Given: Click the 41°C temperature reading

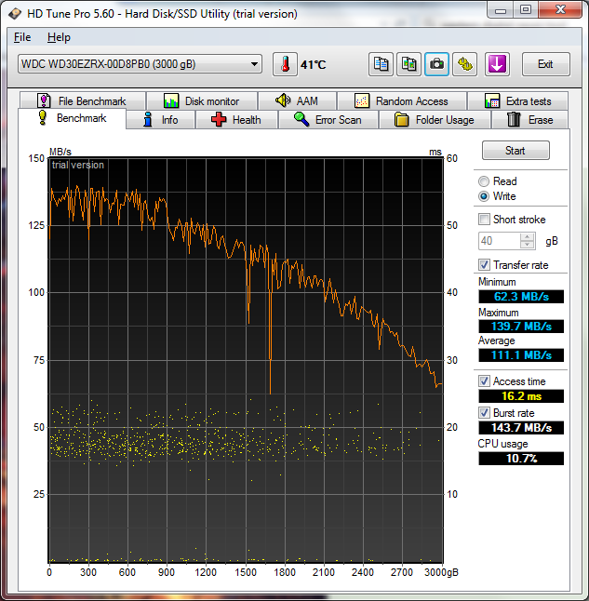Looking at the screenshot, I should tap(314, 65).
